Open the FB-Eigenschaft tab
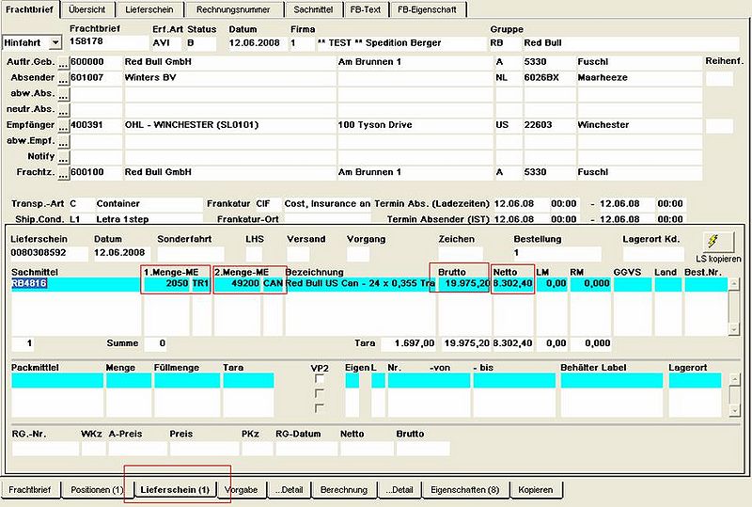The image size is (752, 507). (427, 9)
